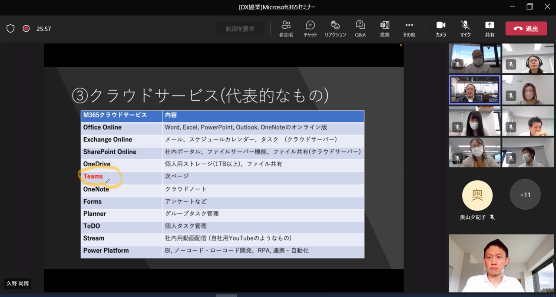This screenshot has height=297, width=556.
Task: Click the slide title ③クラウドサービス
Action: [200, 95]
